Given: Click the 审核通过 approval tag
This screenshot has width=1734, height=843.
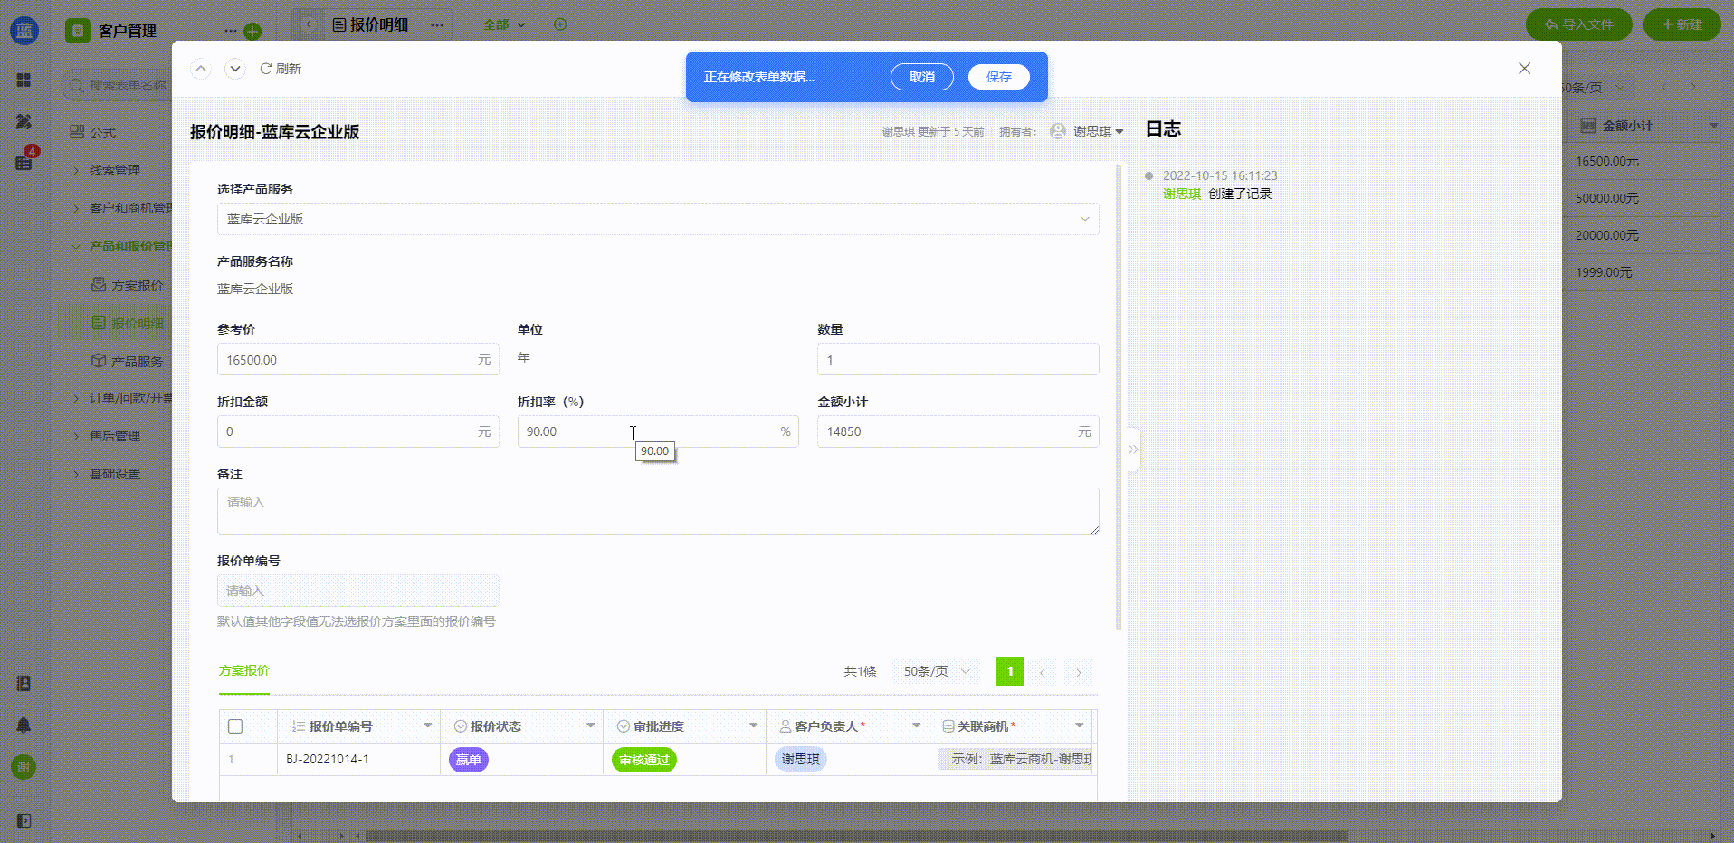Looking at the screenshot, I should pos(644,760).
